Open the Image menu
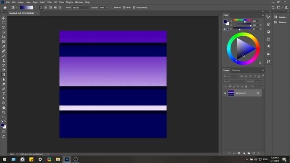This screenshot has width=290, height=163. pyautogui.click(x=20, y=2)
